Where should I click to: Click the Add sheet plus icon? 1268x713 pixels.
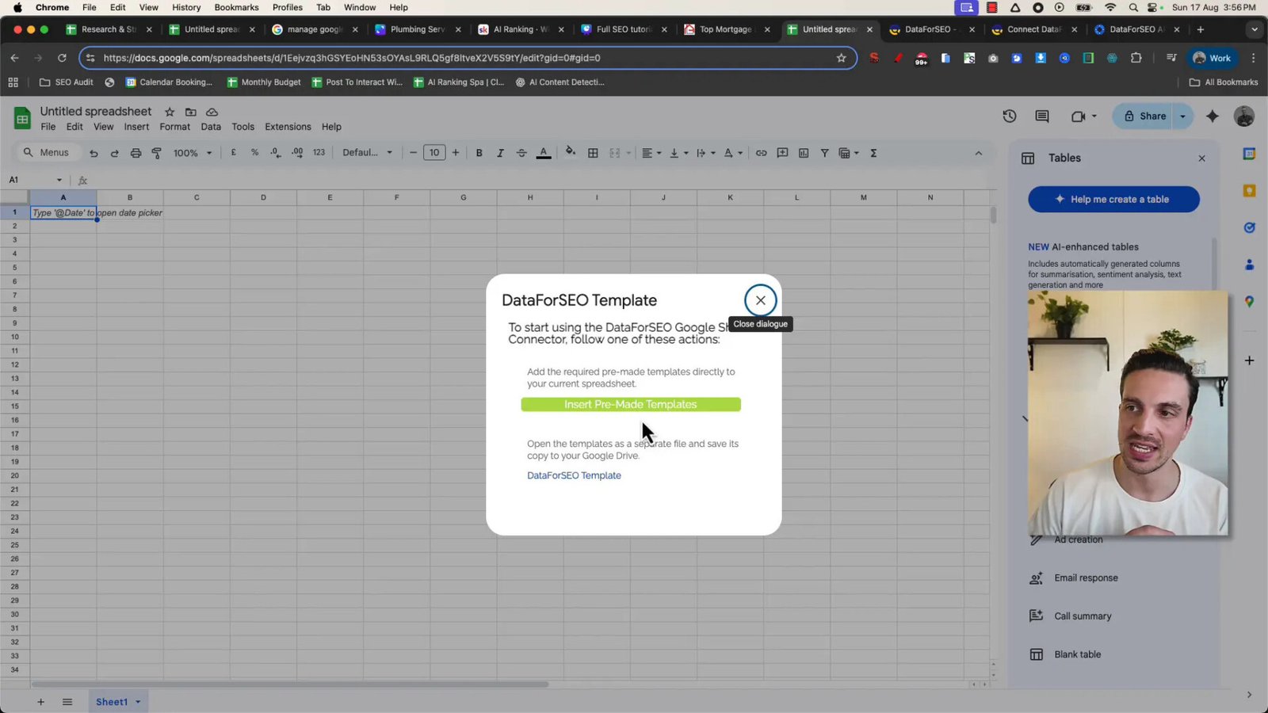pos(40,702)
